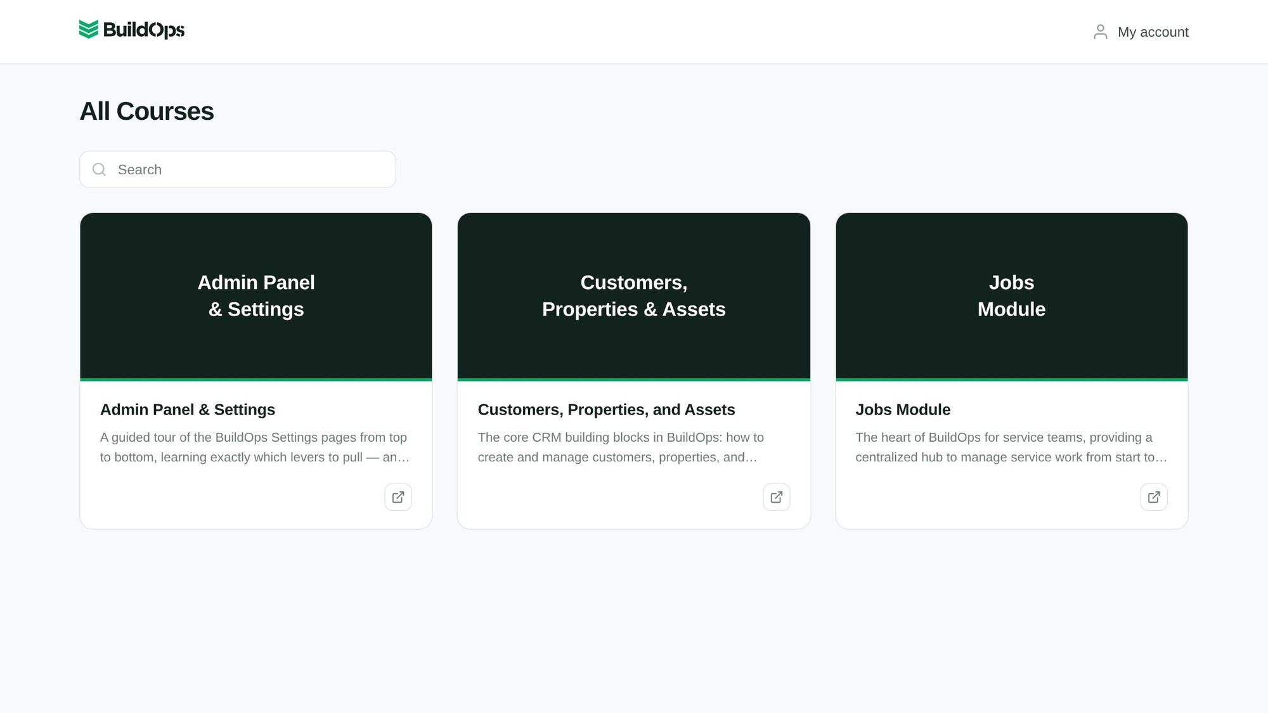Open the Jobs Module course title
Image resolution: width=1268 pixels, height=713 pixels.
click(902, 410)
